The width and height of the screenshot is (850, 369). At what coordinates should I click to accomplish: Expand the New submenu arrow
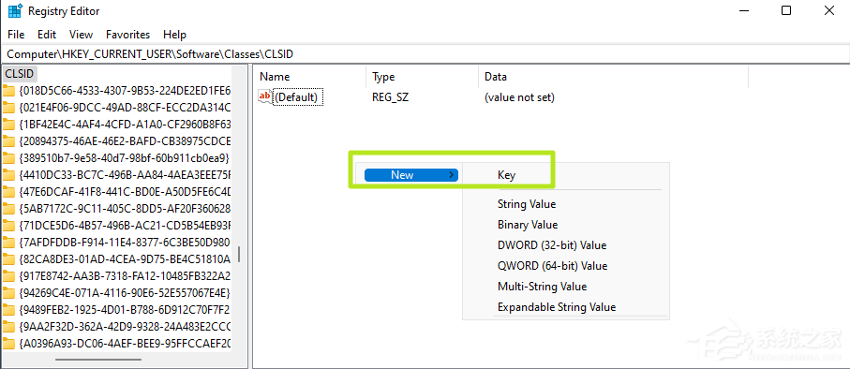[x=451, y=175]
